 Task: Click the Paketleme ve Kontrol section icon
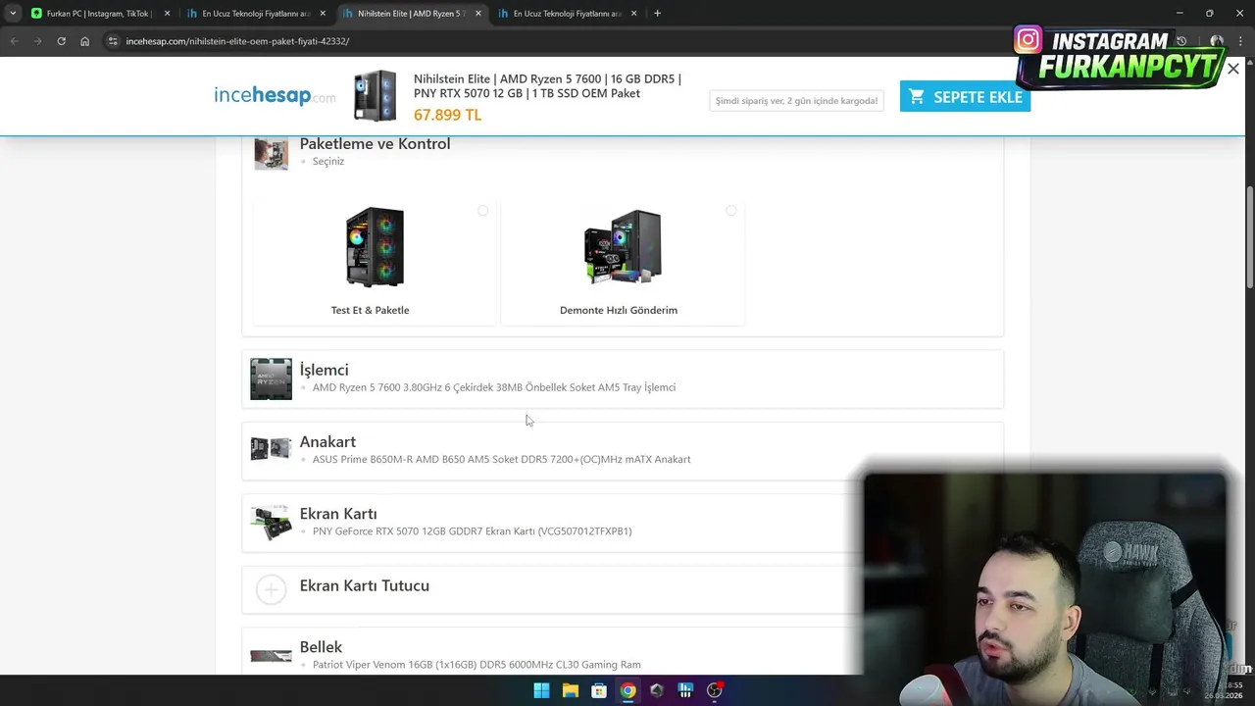[x=271, y=153]
